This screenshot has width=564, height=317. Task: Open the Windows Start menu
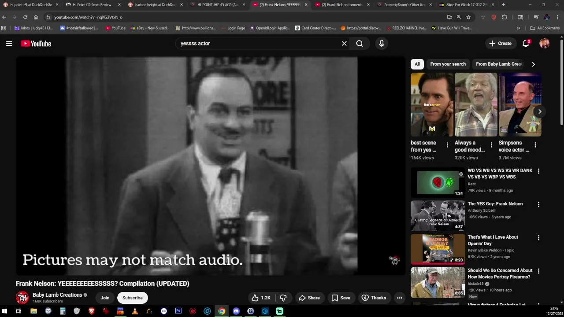click(5, 311)
